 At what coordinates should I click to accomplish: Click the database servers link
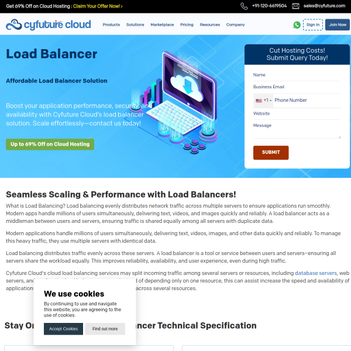[316, 273]
